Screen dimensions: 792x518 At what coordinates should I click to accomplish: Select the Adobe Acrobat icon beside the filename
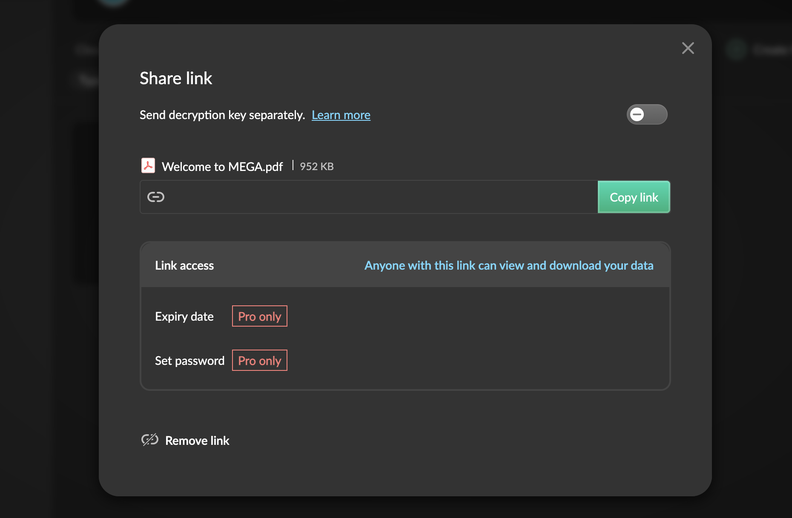click(148, 166)
